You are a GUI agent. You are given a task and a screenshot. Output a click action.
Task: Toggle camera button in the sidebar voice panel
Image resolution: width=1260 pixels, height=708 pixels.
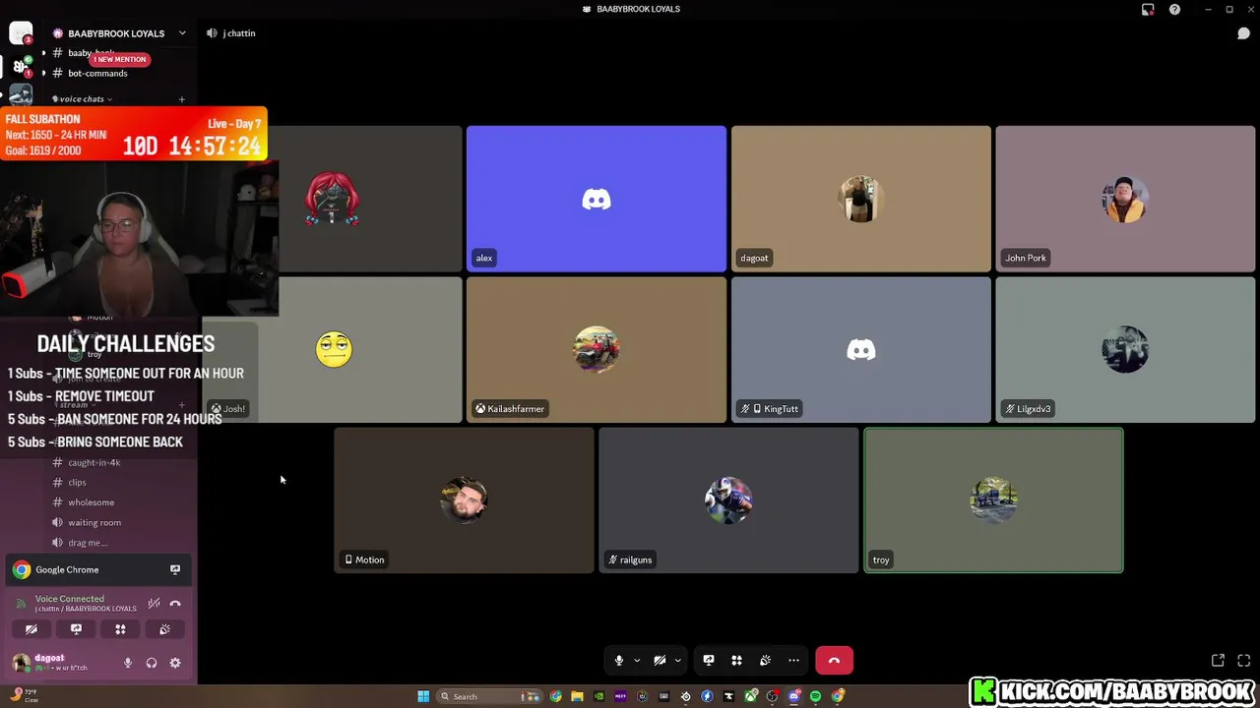point(31,629)
